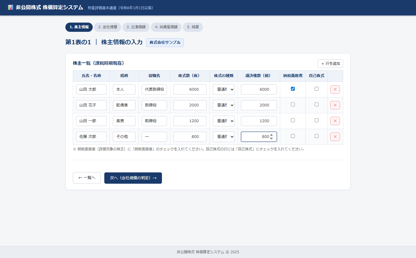Click the 非公開株式 株価算定システム header title
This screenshot has height=258, width=416.
(49, 7)
